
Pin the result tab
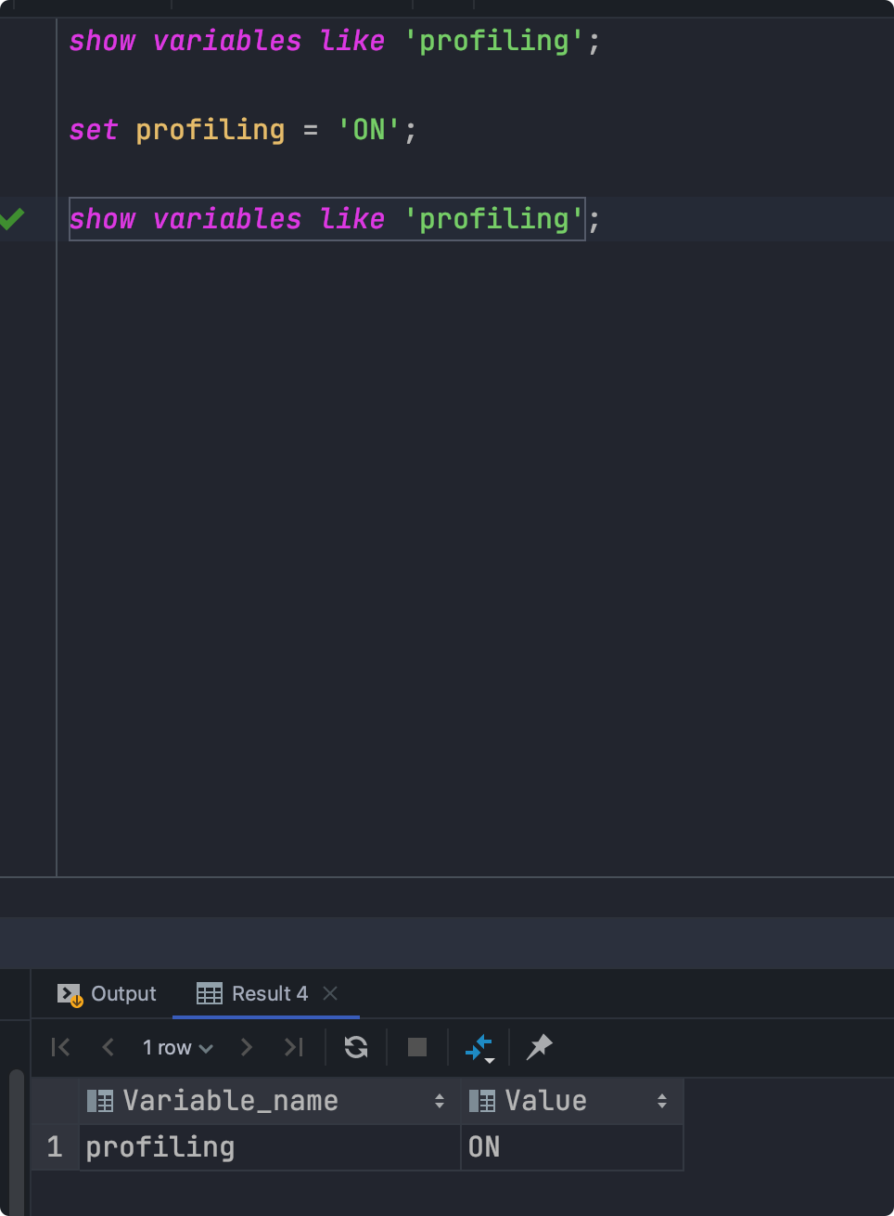click(539, 1047)
